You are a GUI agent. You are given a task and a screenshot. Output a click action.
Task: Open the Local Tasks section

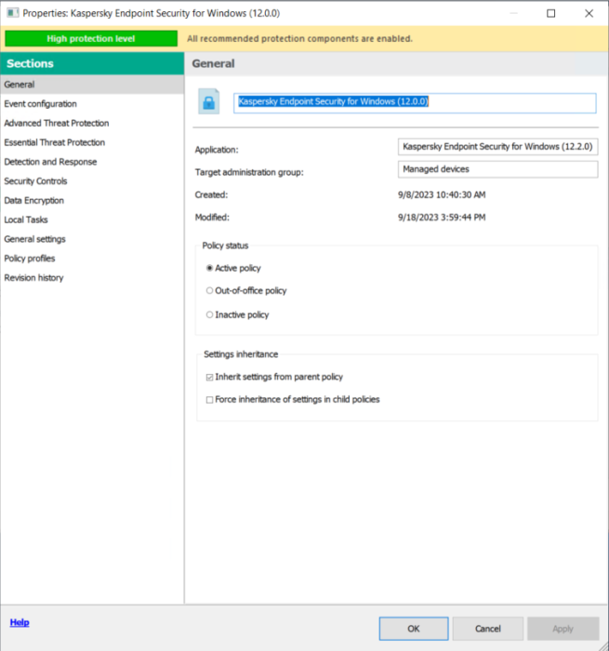click(x=92, y=219)
